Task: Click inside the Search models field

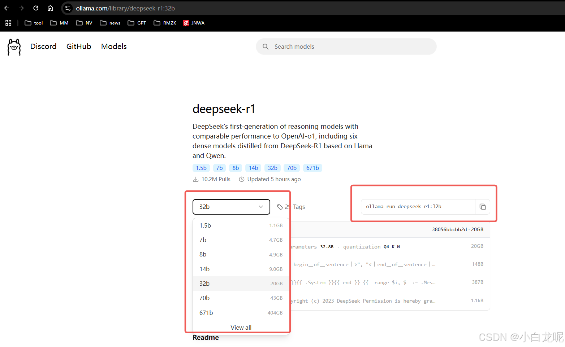Action: [x=325, y=47]
